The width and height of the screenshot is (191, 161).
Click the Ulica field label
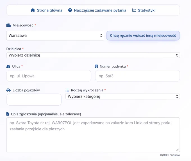tap(16, 66)
